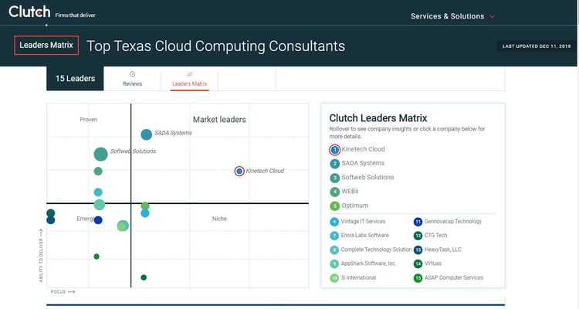Open HeavyTask, LLC legend entry
The width and height of the screenshot is (579, 309).
[443, 250]
